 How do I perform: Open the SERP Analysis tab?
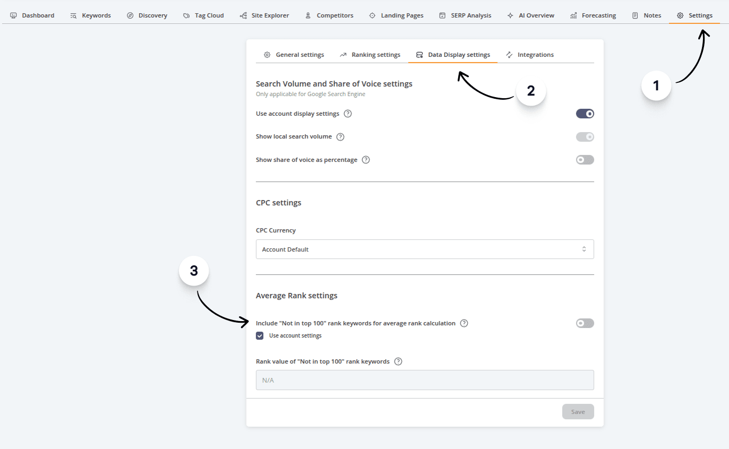point(465,15)
